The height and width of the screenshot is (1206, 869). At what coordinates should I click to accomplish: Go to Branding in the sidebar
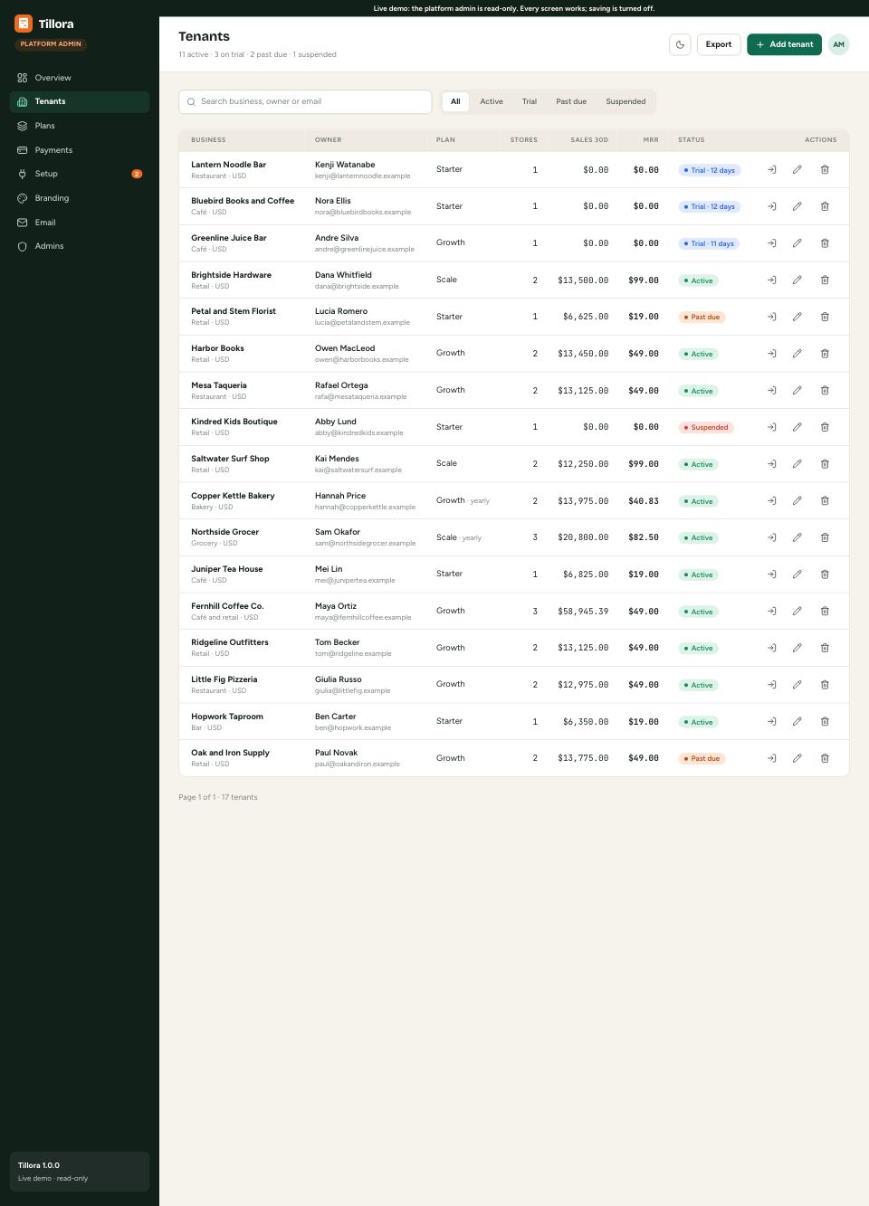coord(80,198)
